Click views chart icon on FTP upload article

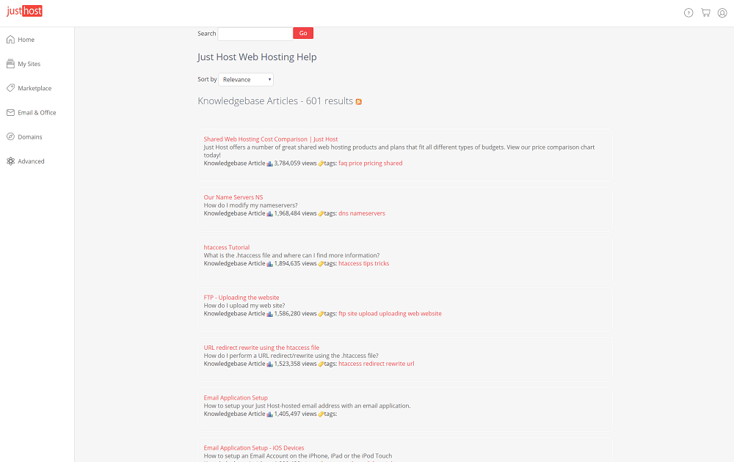(x=269, y=315)
